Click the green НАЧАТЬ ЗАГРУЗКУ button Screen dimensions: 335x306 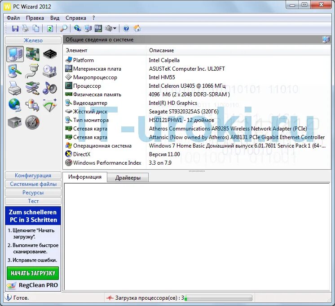[x=33, y=273]
